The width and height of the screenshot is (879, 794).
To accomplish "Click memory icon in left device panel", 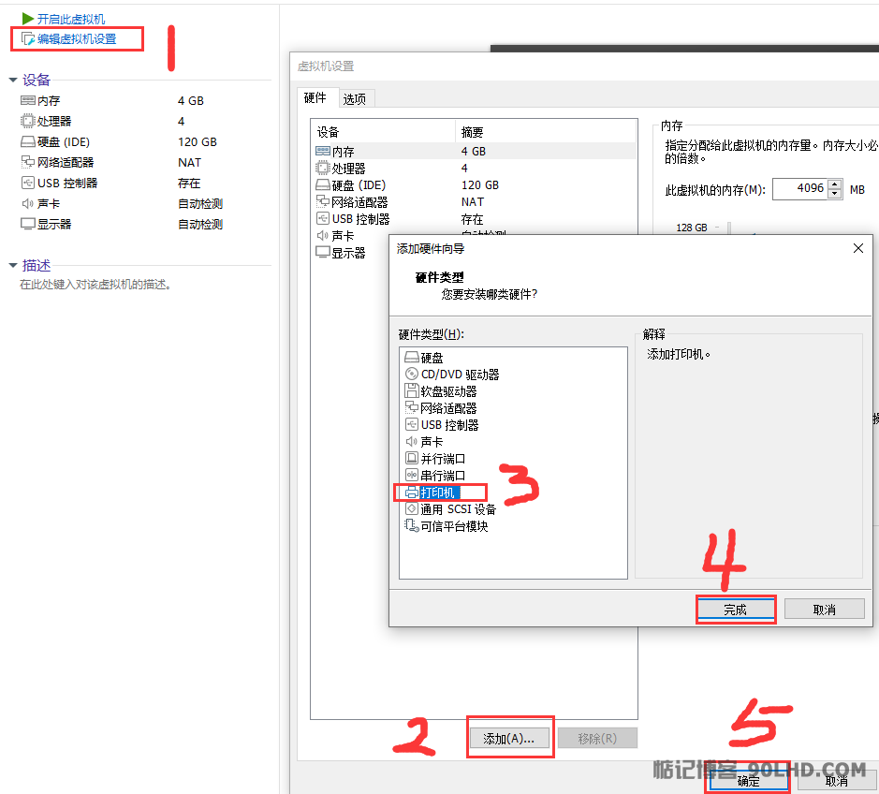I will [x=27, y=100].
